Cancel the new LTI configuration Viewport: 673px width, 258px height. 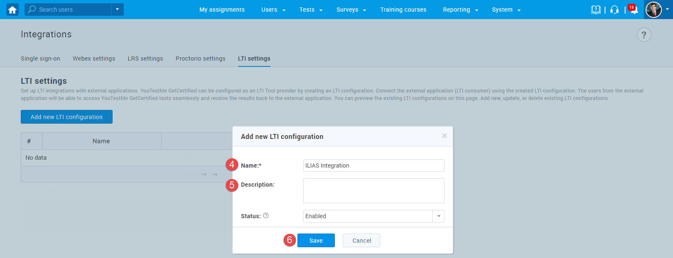(x=361, y=241)
